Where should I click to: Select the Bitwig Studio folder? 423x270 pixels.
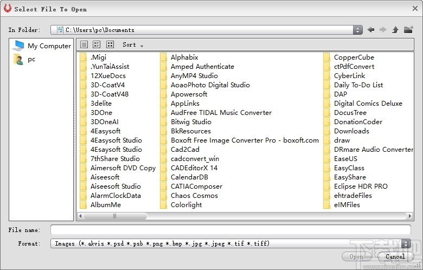point(185,121)
